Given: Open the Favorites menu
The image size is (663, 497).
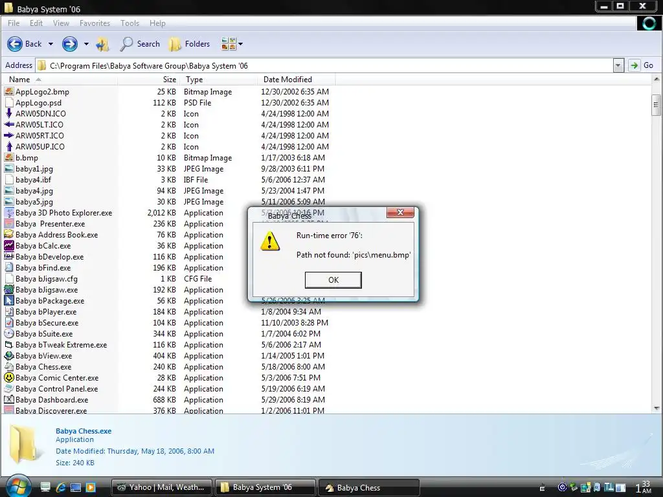Looking at the screenshot, I should 95,23.
